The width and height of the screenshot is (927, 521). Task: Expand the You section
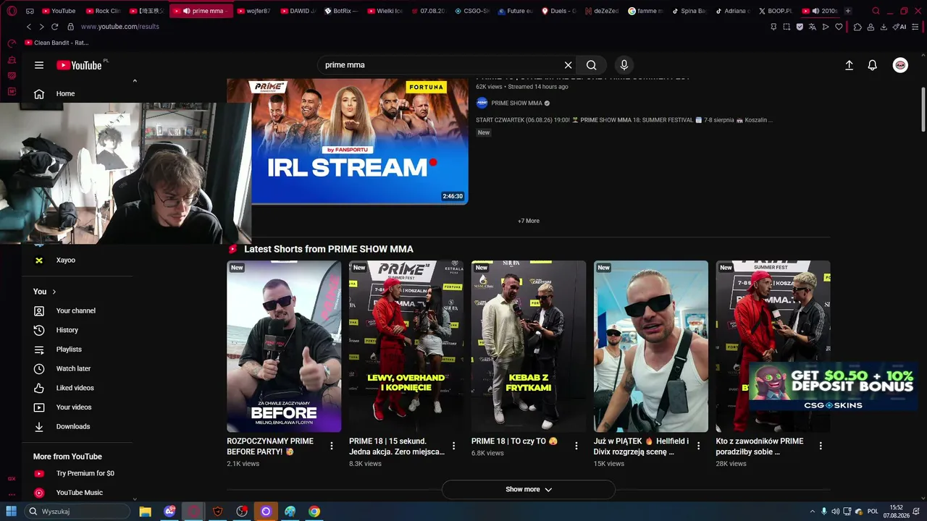(x=44, y=292)
